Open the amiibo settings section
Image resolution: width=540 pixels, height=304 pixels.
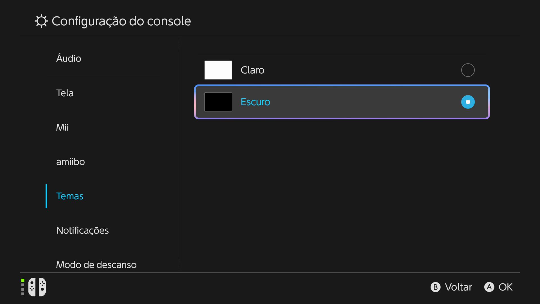70,162
